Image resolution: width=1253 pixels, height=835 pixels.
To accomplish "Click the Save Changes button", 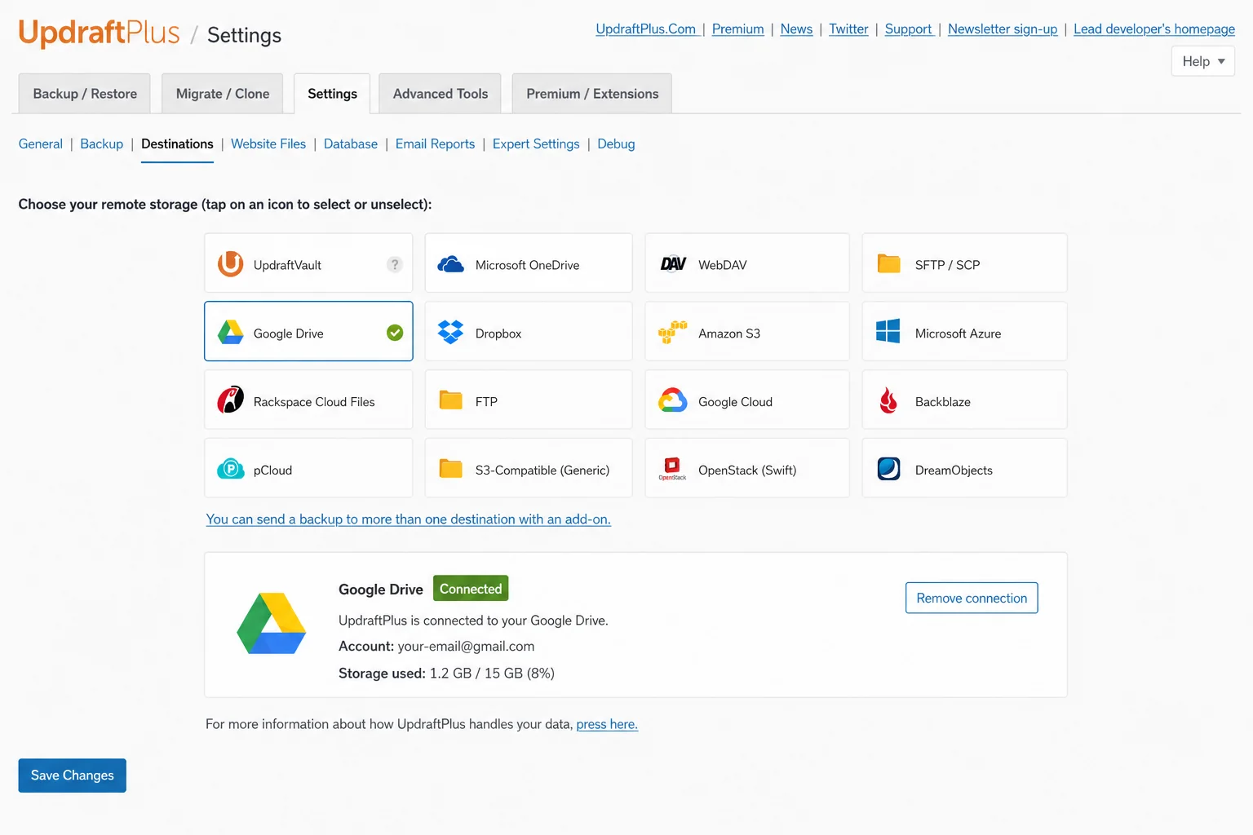I will coord(73,775).
